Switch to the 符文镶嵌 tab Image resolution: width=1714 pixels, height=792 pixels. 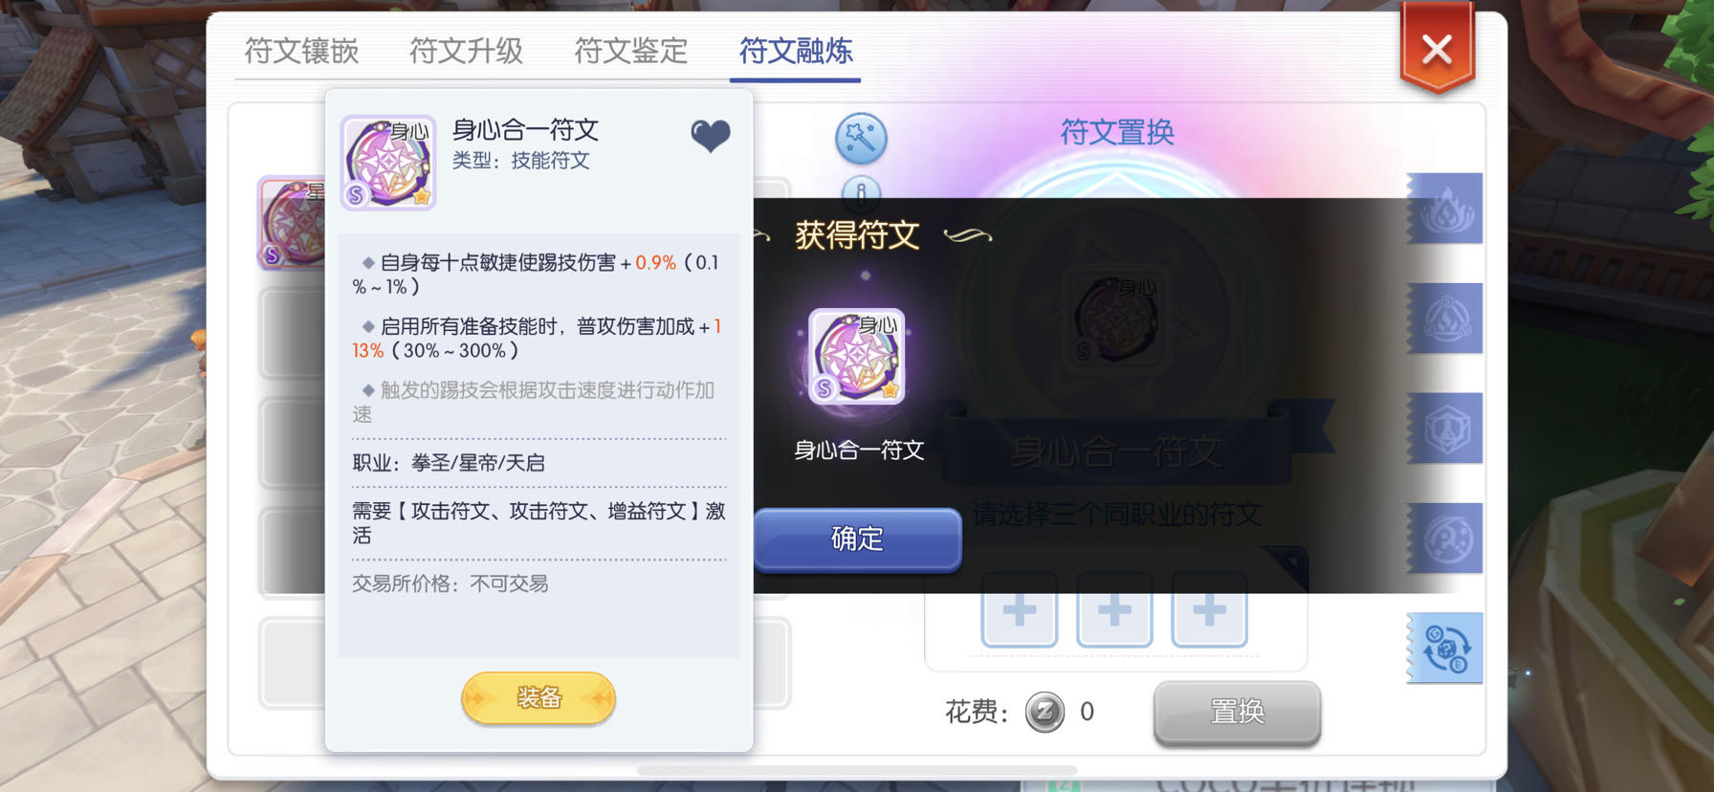301,51
